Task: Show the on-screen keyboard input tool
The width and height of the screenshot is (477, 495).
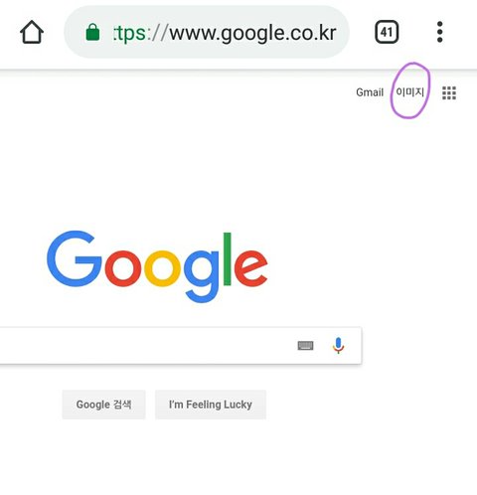Action: coord(305,346)
